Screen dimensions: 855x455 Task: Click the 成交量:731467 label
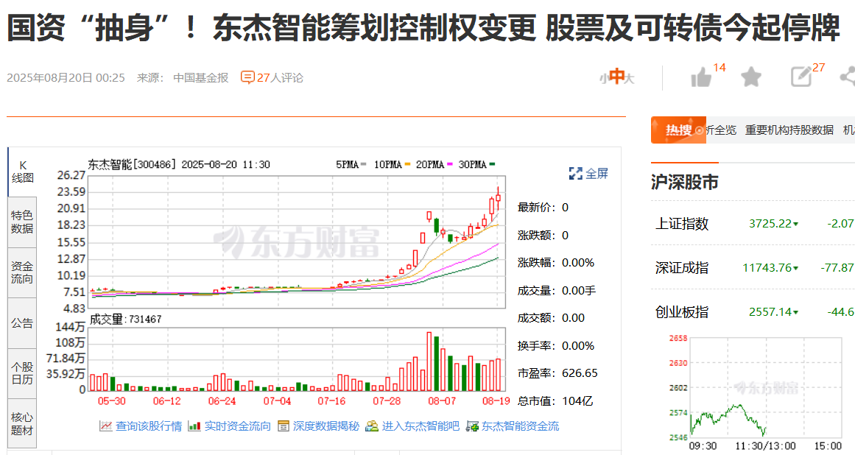[125, 320]
